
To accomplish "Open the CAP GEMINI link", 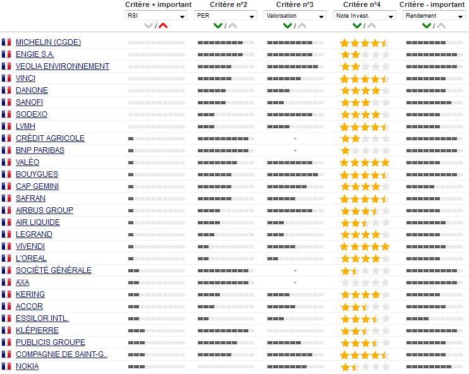I will point(37,186).
